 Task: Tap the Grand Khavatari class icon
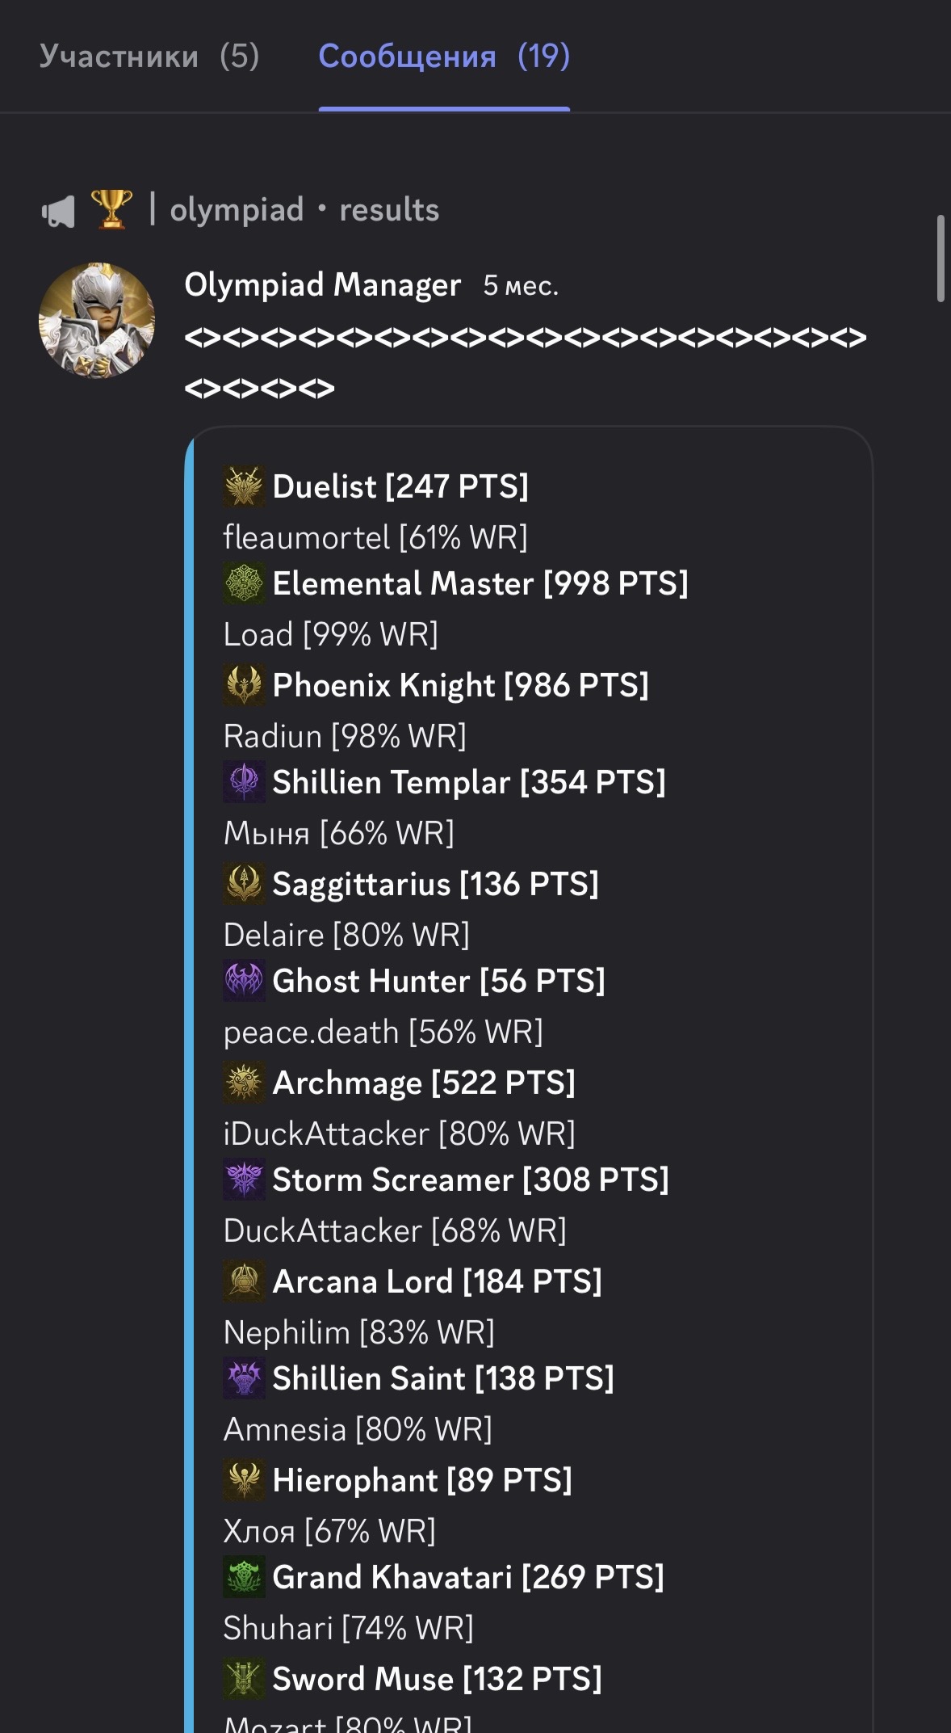tap(244, 1576)
